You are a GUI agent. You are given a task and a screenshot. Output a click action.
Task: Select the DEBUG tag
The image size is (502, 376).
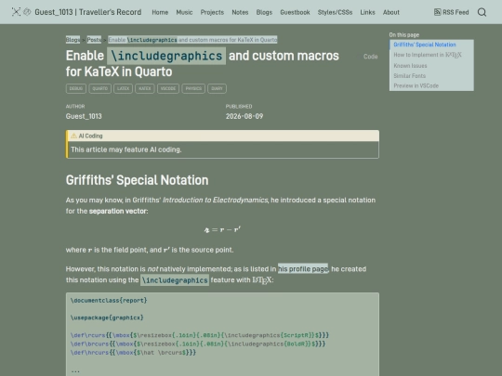pos(76,88)
